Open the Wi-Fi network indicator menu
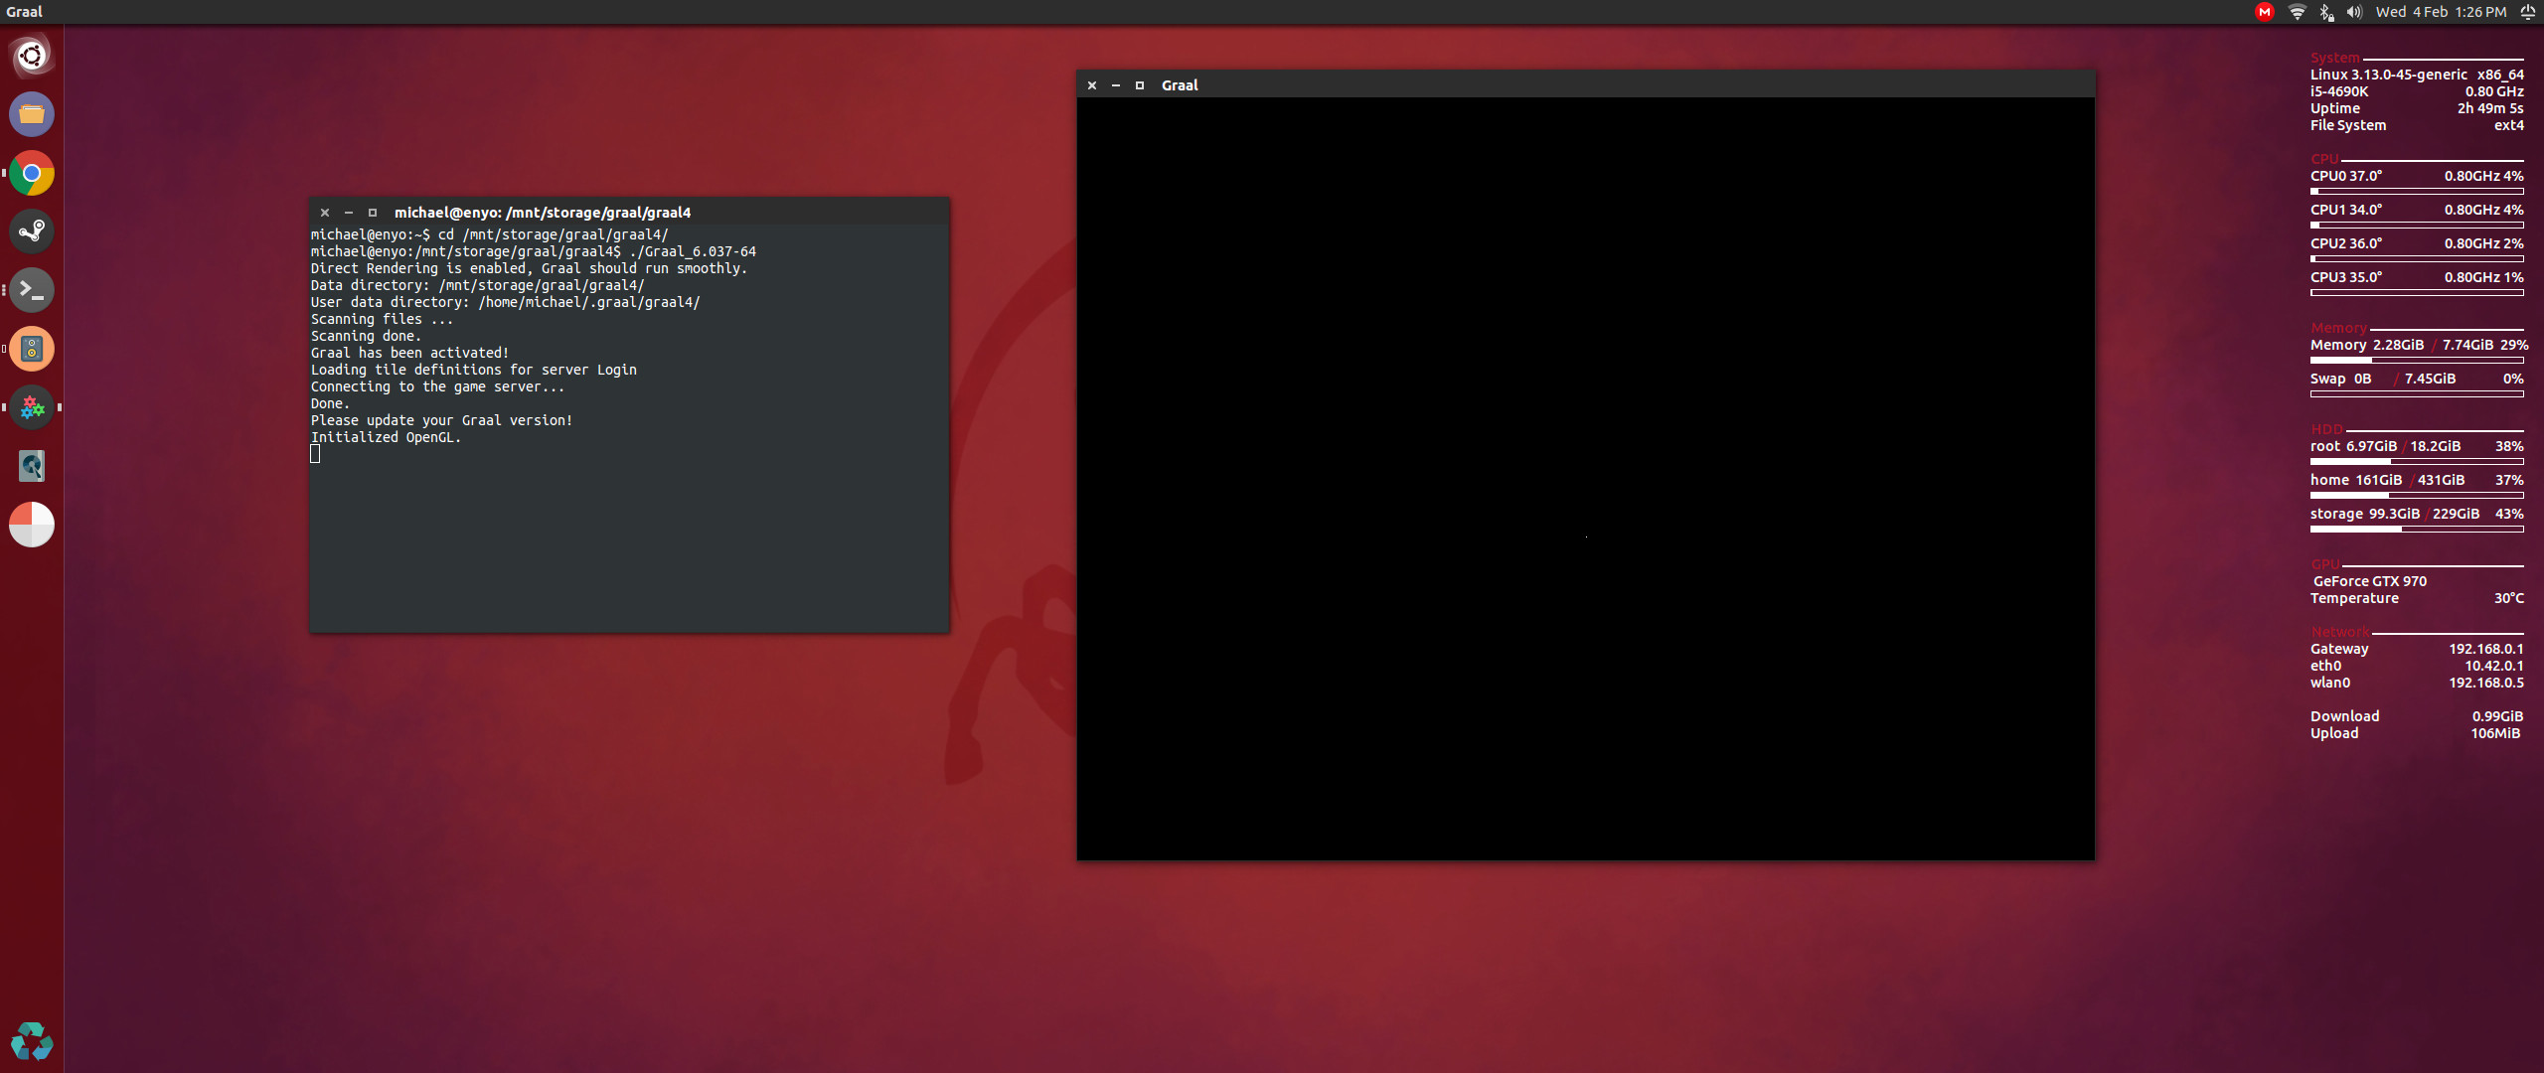This screenshot has width=2544, height=1073. [2297, 12]
